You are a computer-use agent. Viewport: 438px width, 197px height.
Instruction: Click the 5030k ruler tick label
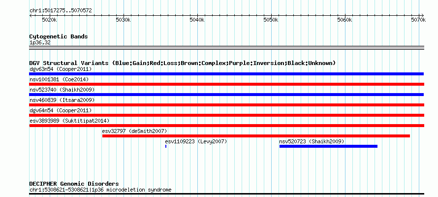(123, 20)
